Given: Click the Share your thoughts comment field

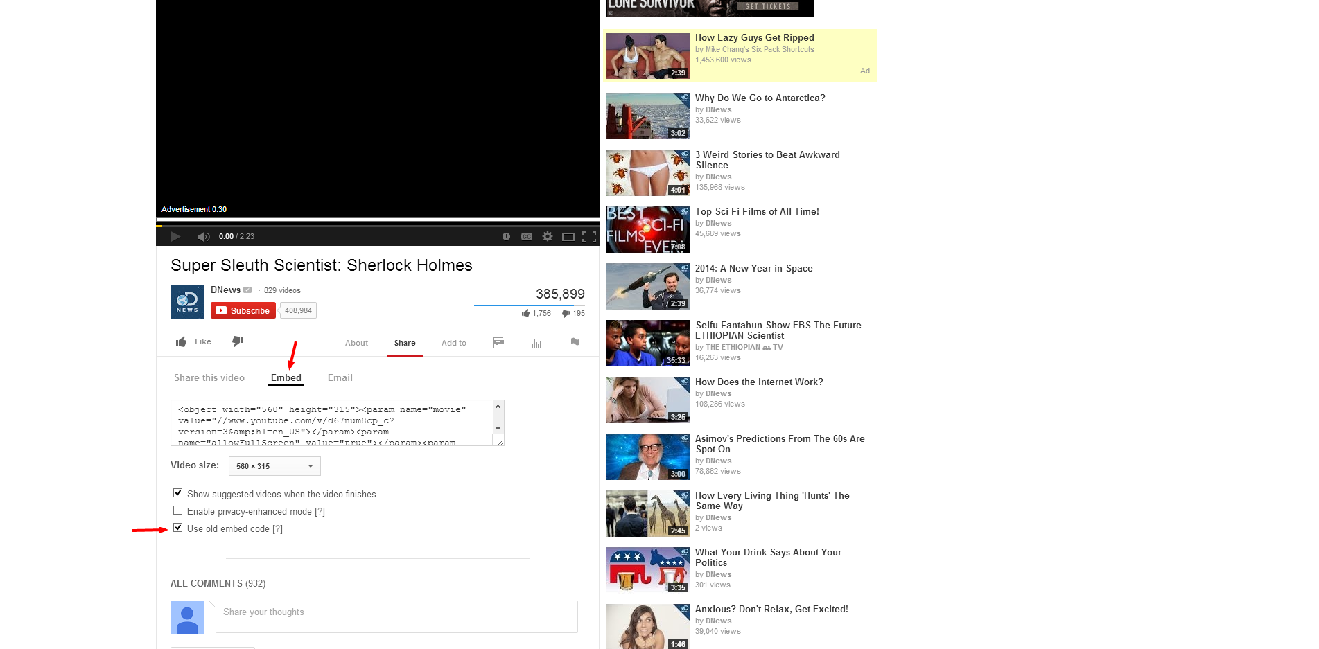Looking at the screenshot, I should pyautogui.click(x=396, y=616).
